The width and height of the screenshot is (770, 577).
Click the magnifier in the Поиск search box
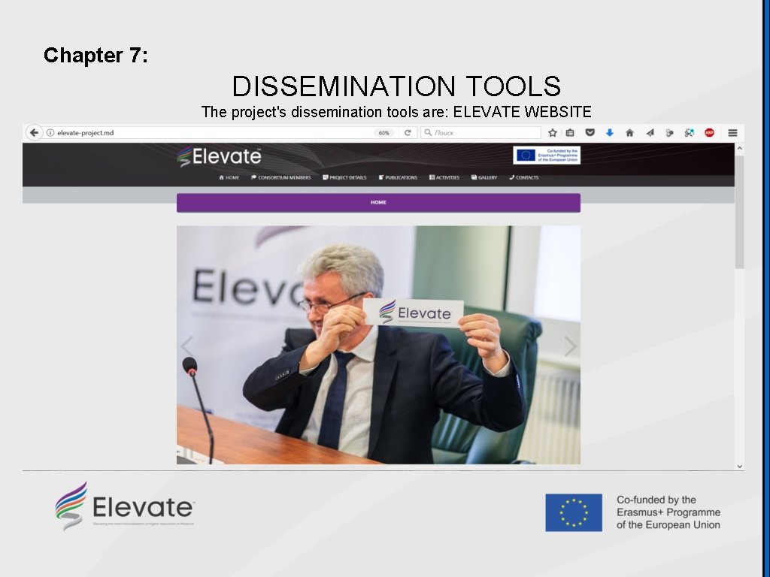429,131
